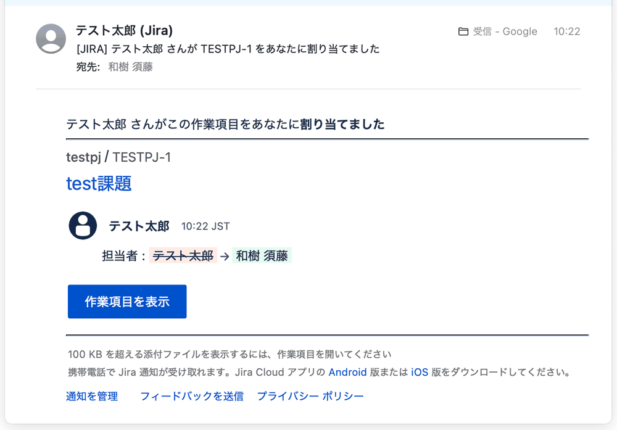Click the 10:22 JST comment timestamp
This screenshot has height=430, width=617.
pos(204,226)
